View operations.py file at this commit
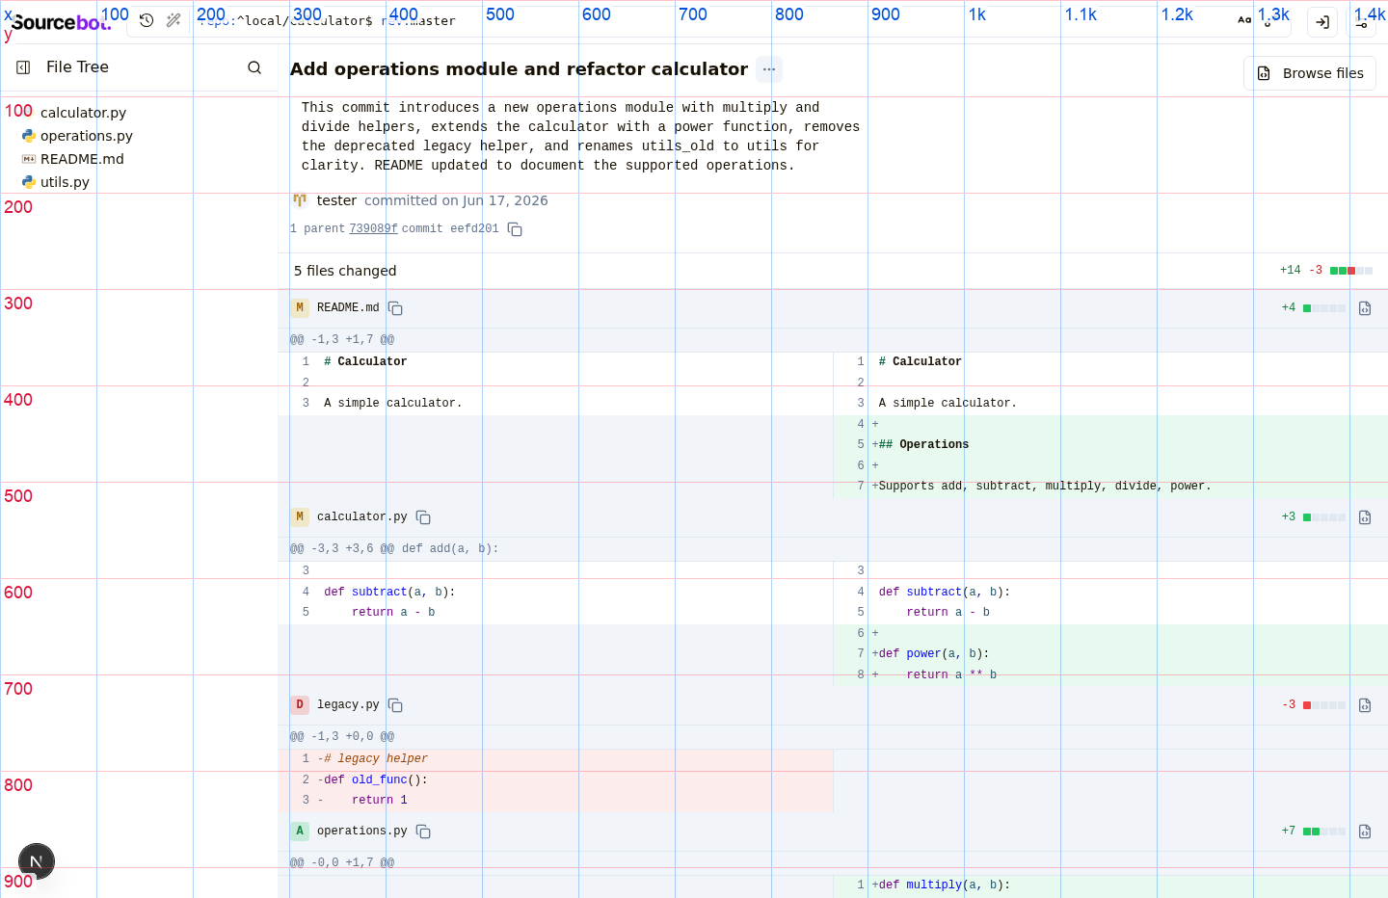 coord(1365,832)
